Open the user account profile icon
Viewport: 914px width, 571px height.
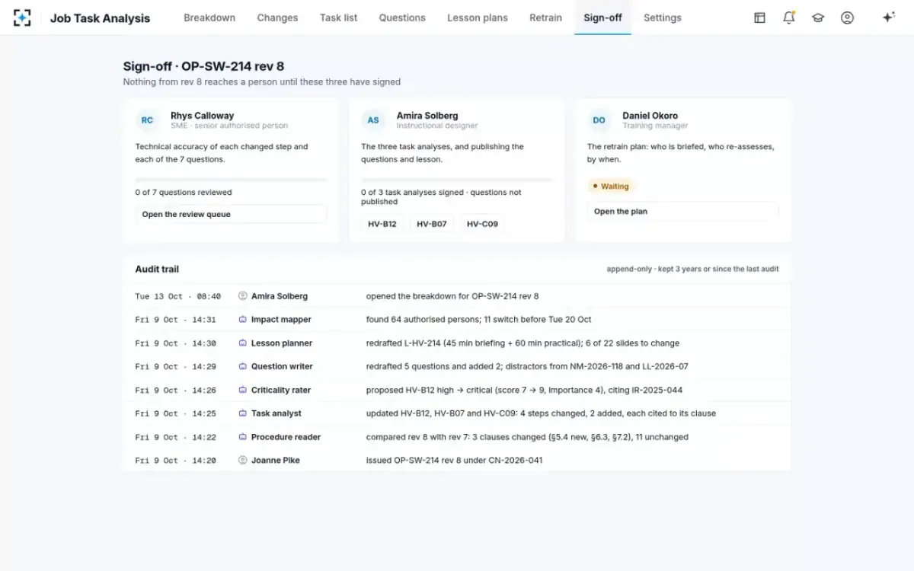[847, 18]
